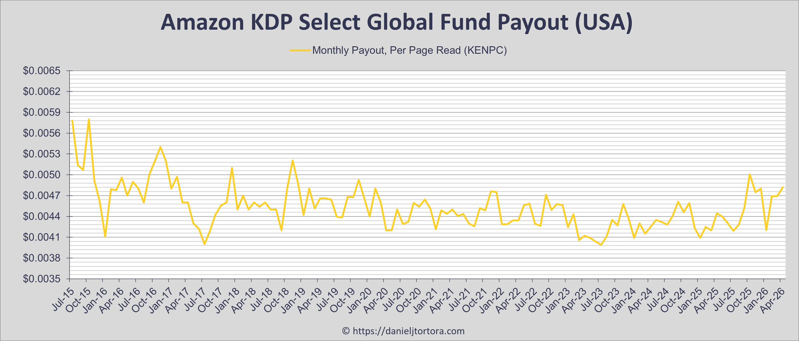Click the legend label "Monthly Payout, Per Page Read (KENPC)"
Screen dimensions: 799x341
pos(409,50)
